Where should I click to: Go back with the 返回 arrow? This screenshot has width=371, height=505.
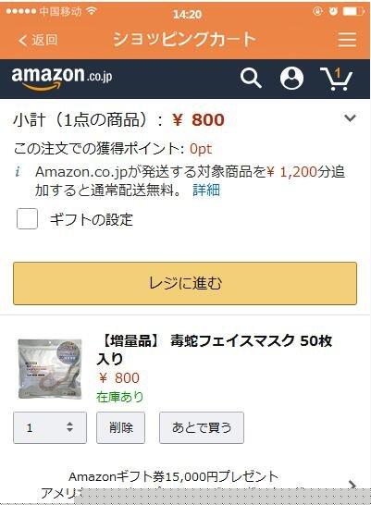[x=38, y=40]
